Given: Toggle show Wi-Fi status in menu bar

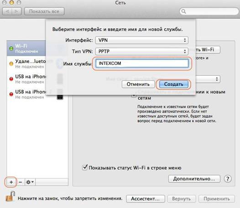Looking at the screenshot, I should pos(85,167).
